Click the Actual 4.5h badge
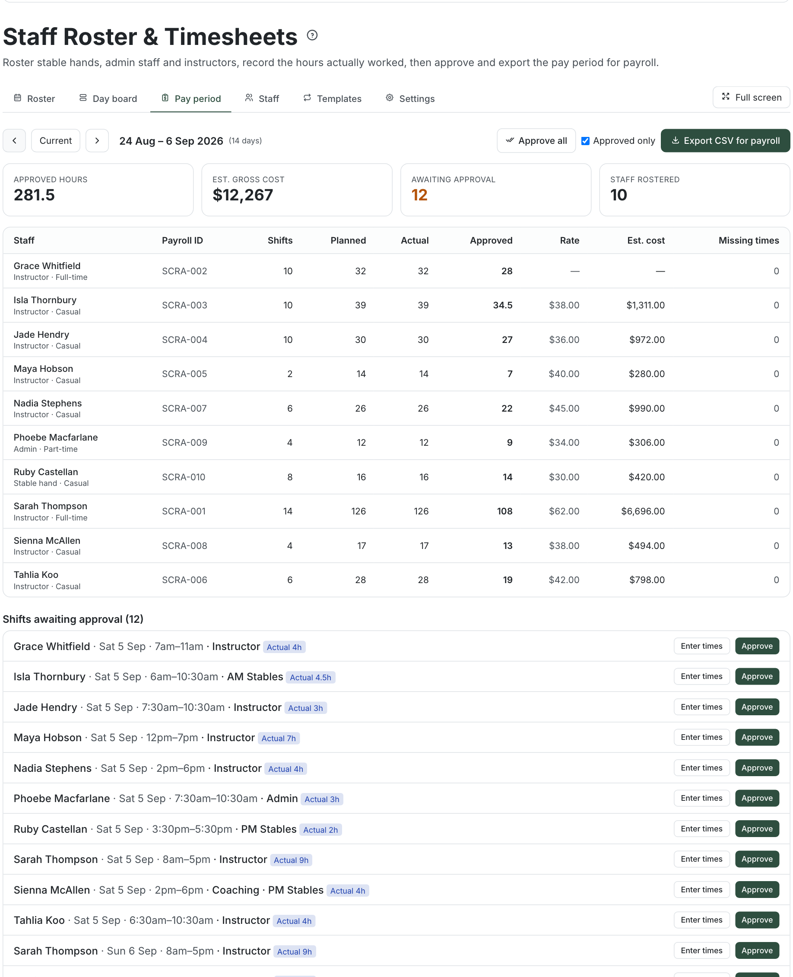 tap(311, 677)
